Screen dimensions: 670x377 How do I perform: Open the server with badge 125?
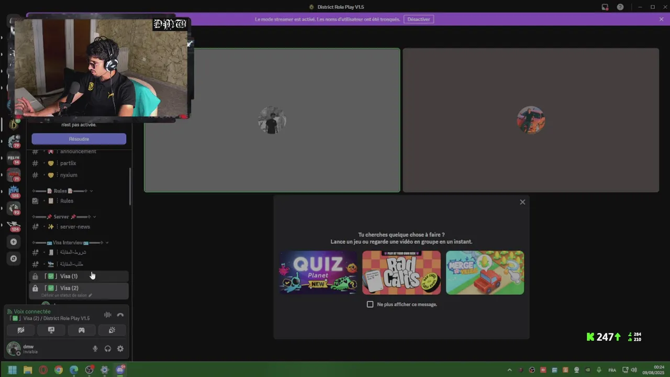[x=14, y=192]
